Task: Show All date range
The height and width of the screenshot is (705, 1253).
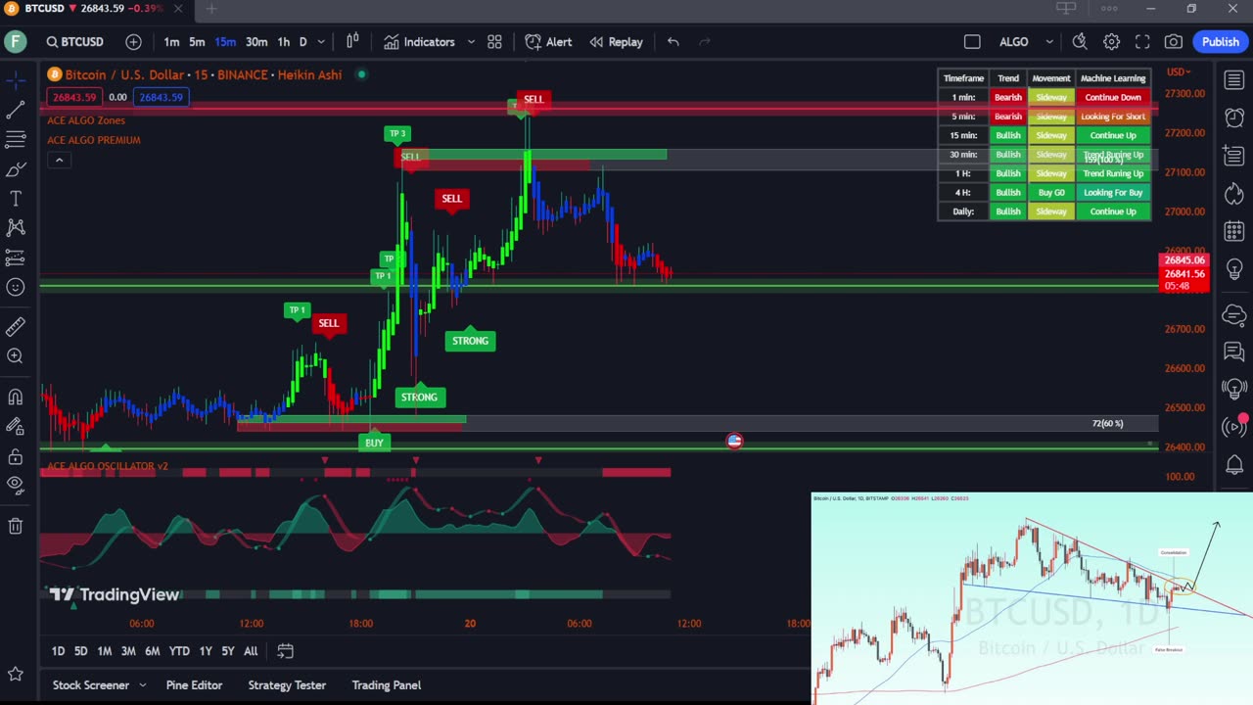Action: (251, 651)
